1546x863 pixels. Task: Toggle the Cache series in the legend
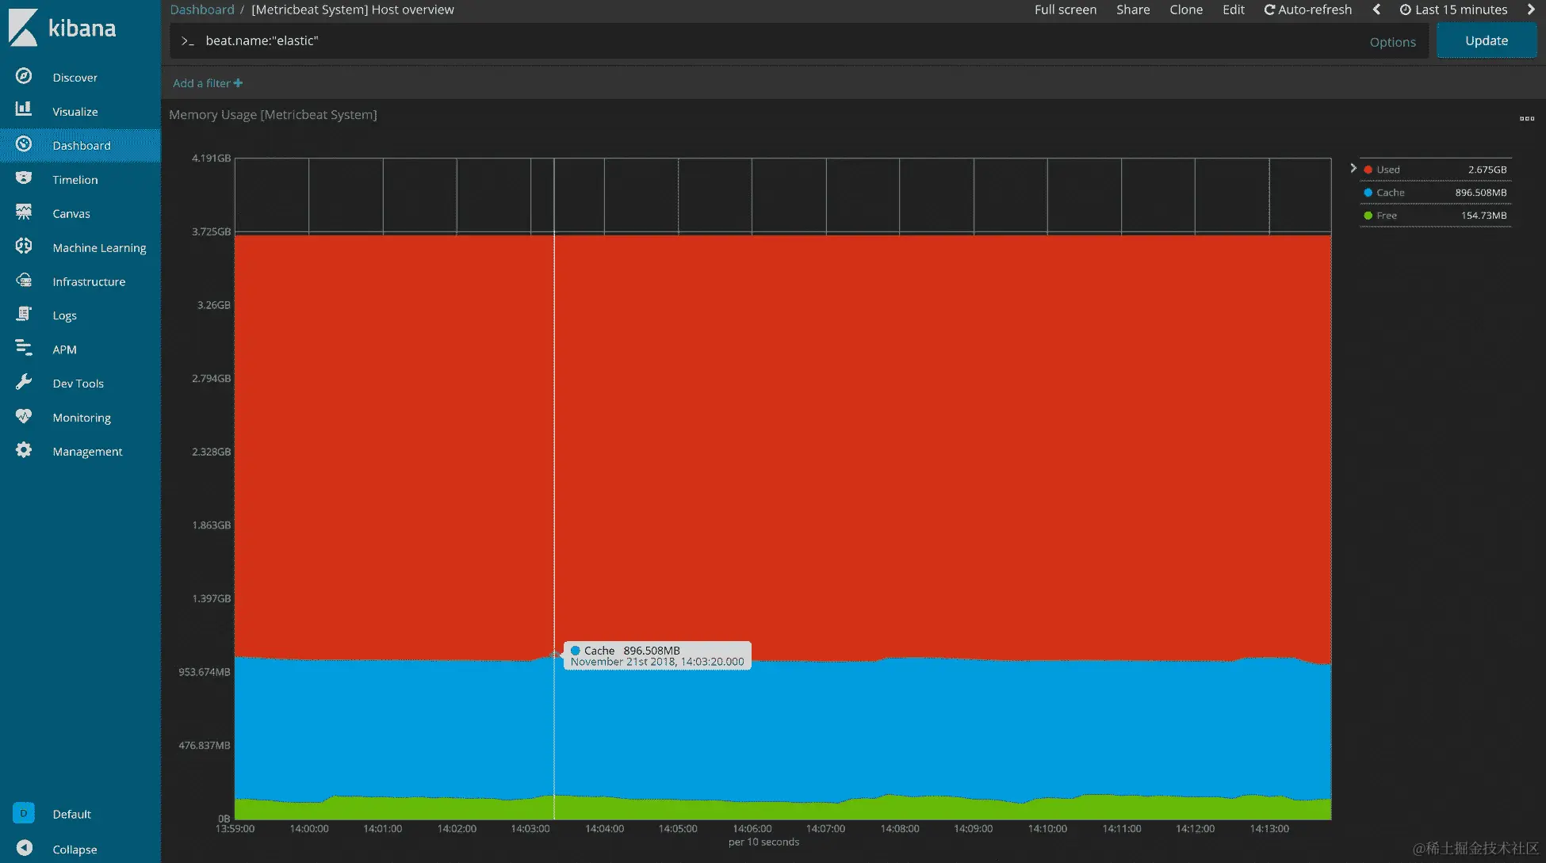1390,193
